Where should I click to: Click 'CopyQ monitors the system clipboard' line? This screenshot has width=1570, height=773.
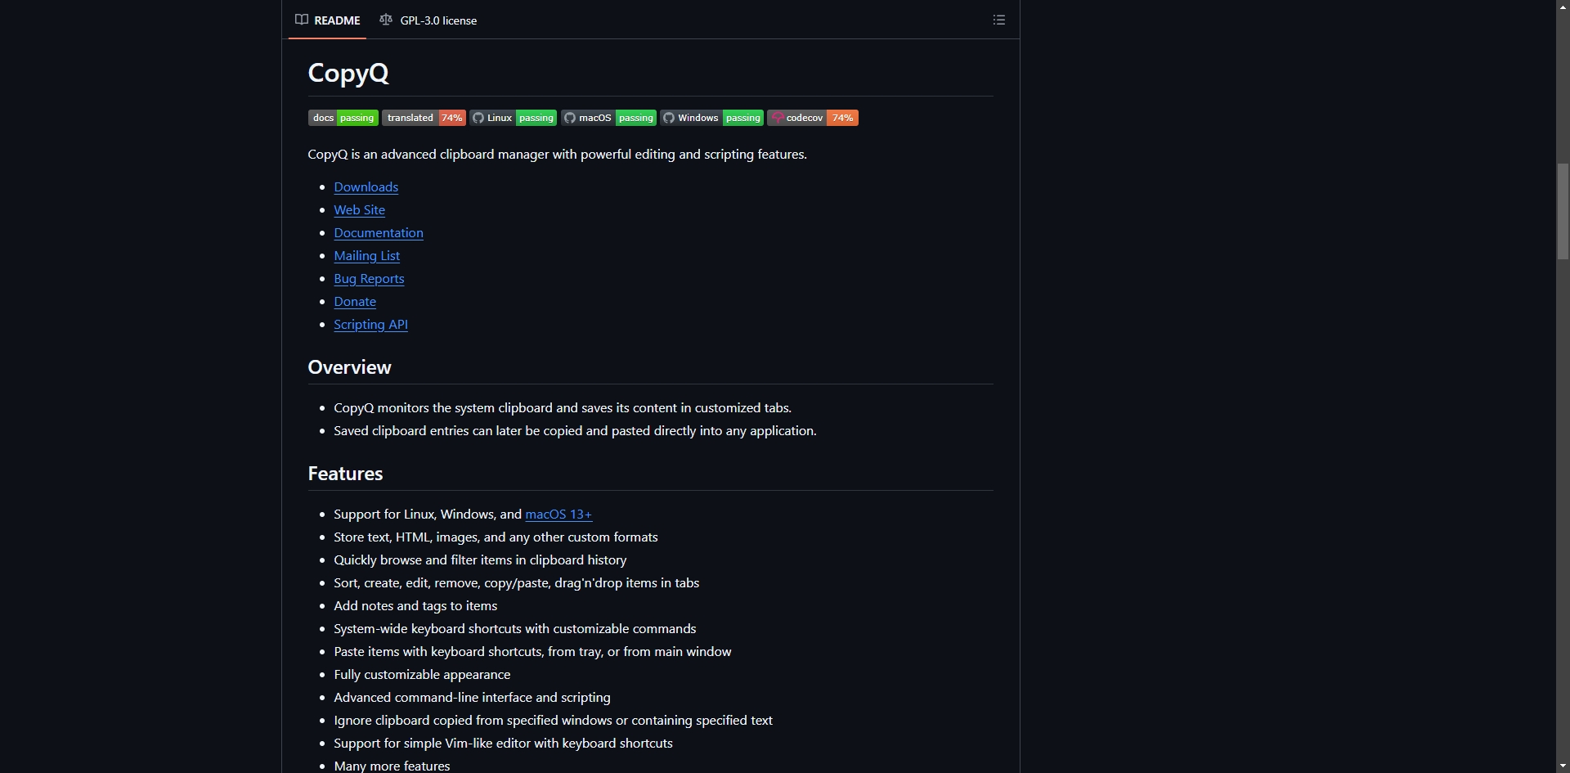tap(563, 408)
